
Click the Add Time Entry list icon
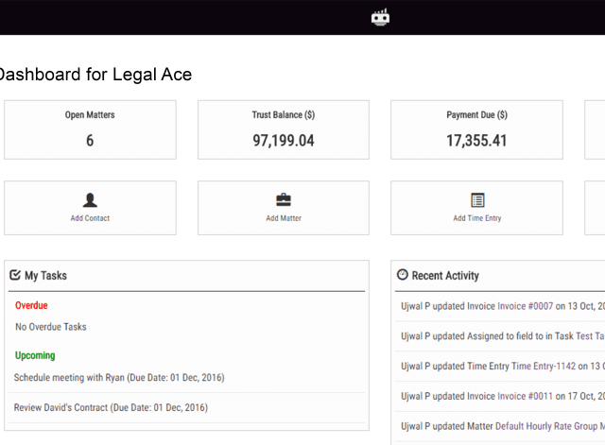[477, 200]
